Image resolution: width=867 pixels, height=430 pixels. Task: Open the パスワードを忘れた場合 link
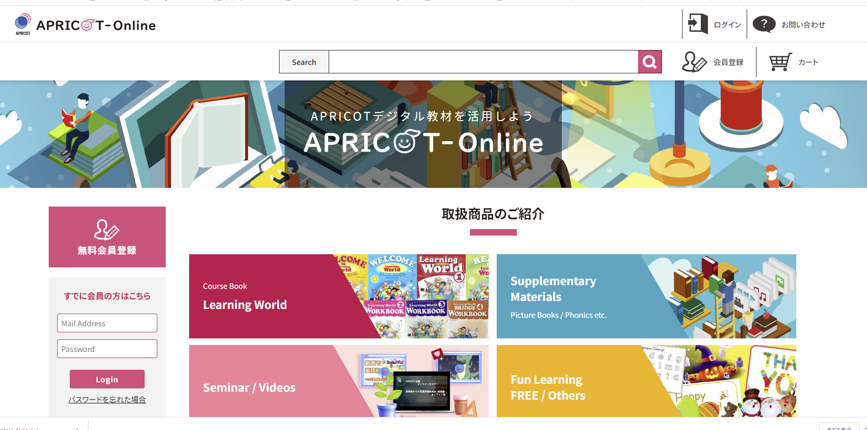pos(107,400)
